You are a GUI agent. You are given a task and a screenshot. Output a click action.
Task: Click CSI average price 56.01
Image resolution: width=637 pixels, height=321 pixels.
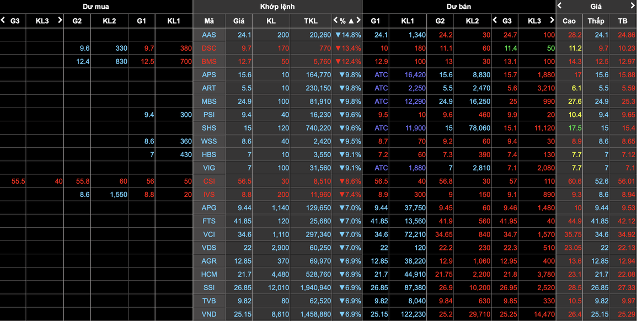pyautogui.click(x=626, y=181)
